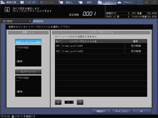
Task: Click the Profiweb tab
Action: pos(48,2)
